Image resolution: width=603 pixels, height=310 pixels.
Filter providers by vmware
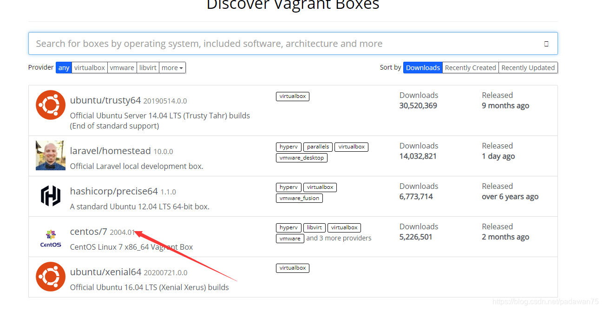(x=122, y=68)
